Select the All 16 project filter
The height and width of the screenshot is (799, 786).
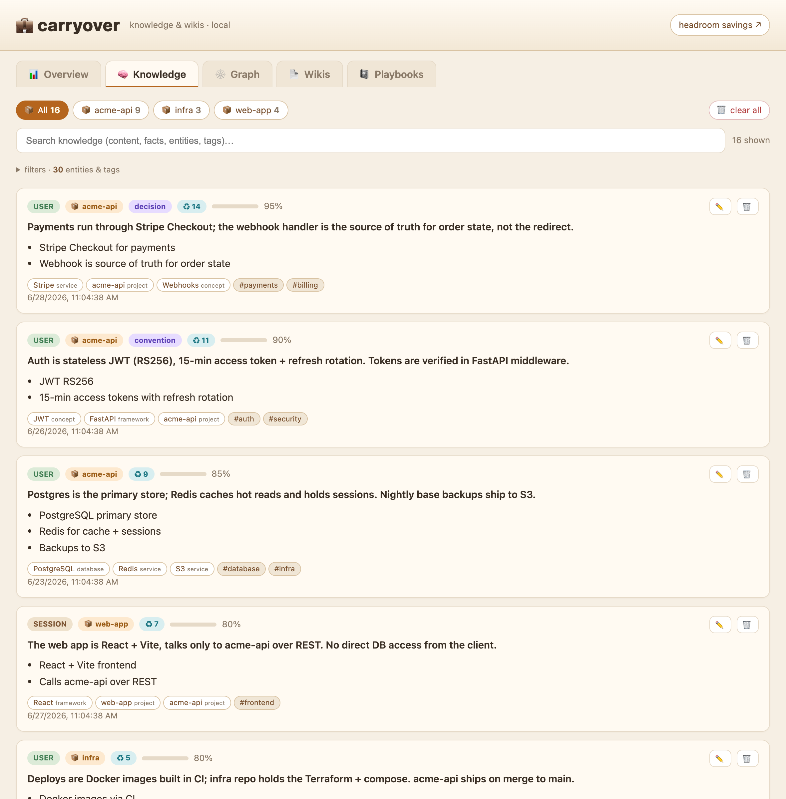click(42, 110)
